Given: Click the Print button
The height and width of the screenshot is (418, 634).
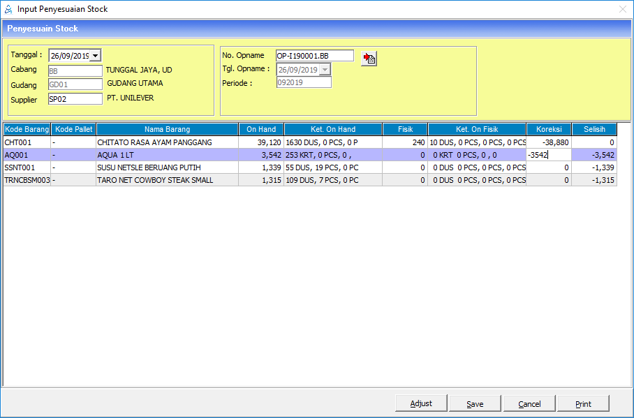Looking at the screenshot, I should coord(583,403).
